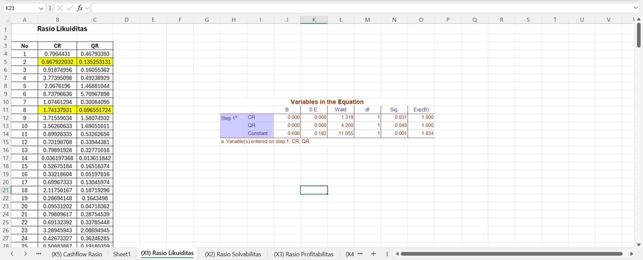Click the Select All corner triangle
This screenshot has height=260, width=643.
pyautogui.click(x=6, y=19)
